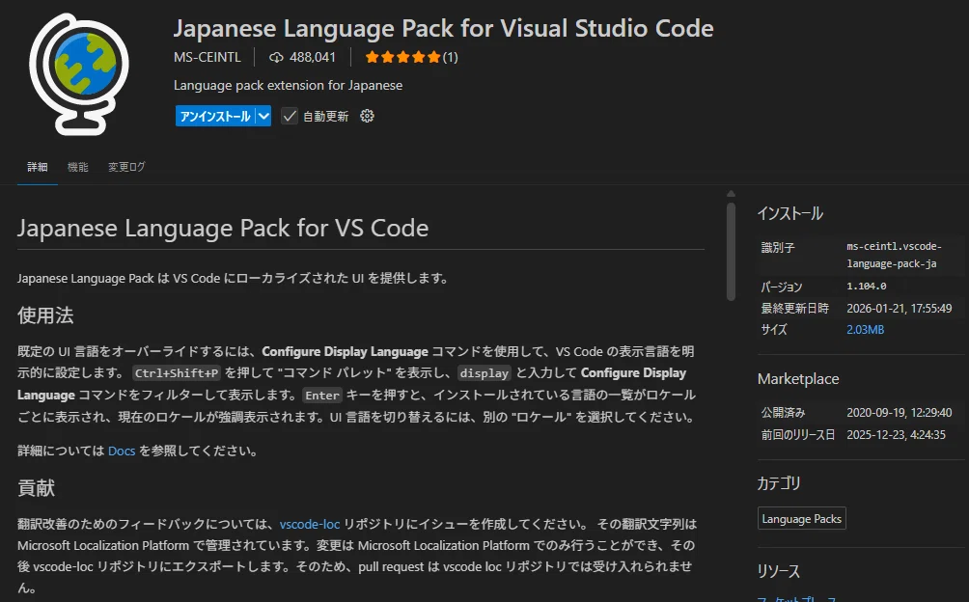The width and height of the screenshot is (969, 602).
Task: Switch to the 詳細 tab
Action: [x=37, y=167]
